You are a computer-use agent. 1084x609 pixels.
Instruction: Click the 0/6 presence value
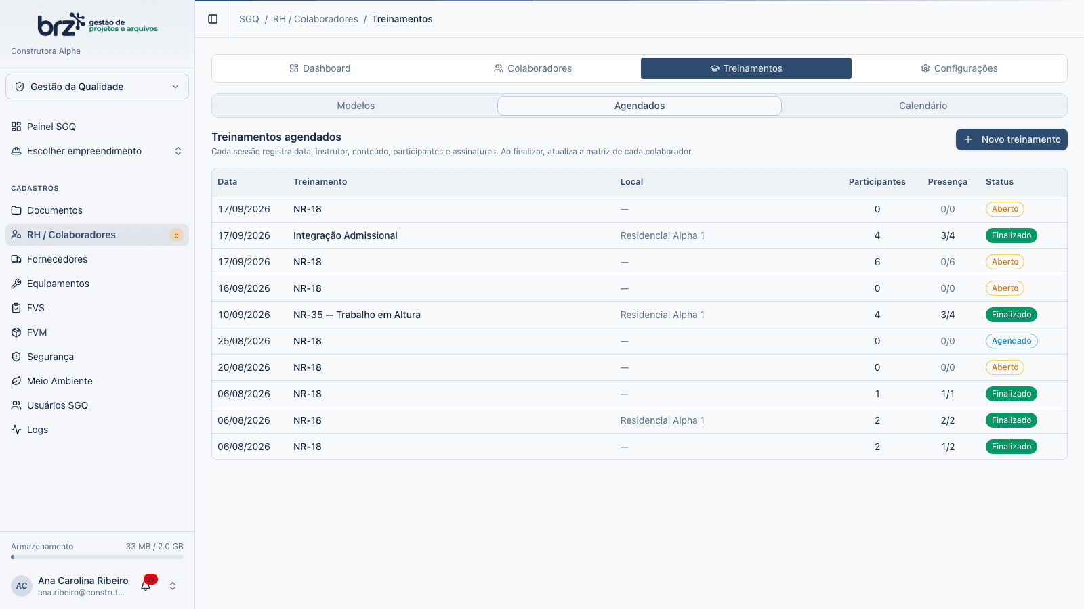(947, 262)
